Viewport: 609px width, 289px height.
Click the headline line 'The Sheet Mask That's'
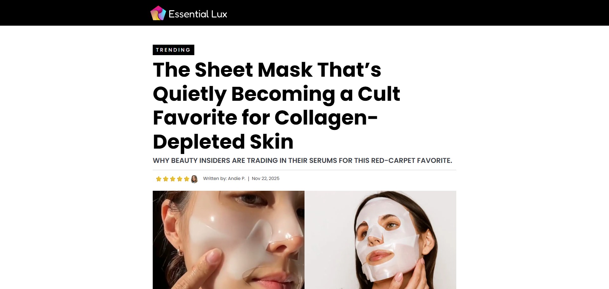click(x=267, y=70)
